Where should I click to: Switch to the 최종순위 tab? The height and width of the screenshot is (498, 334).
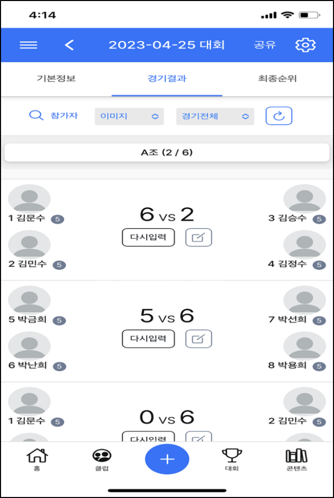click(x=277, y=79)
